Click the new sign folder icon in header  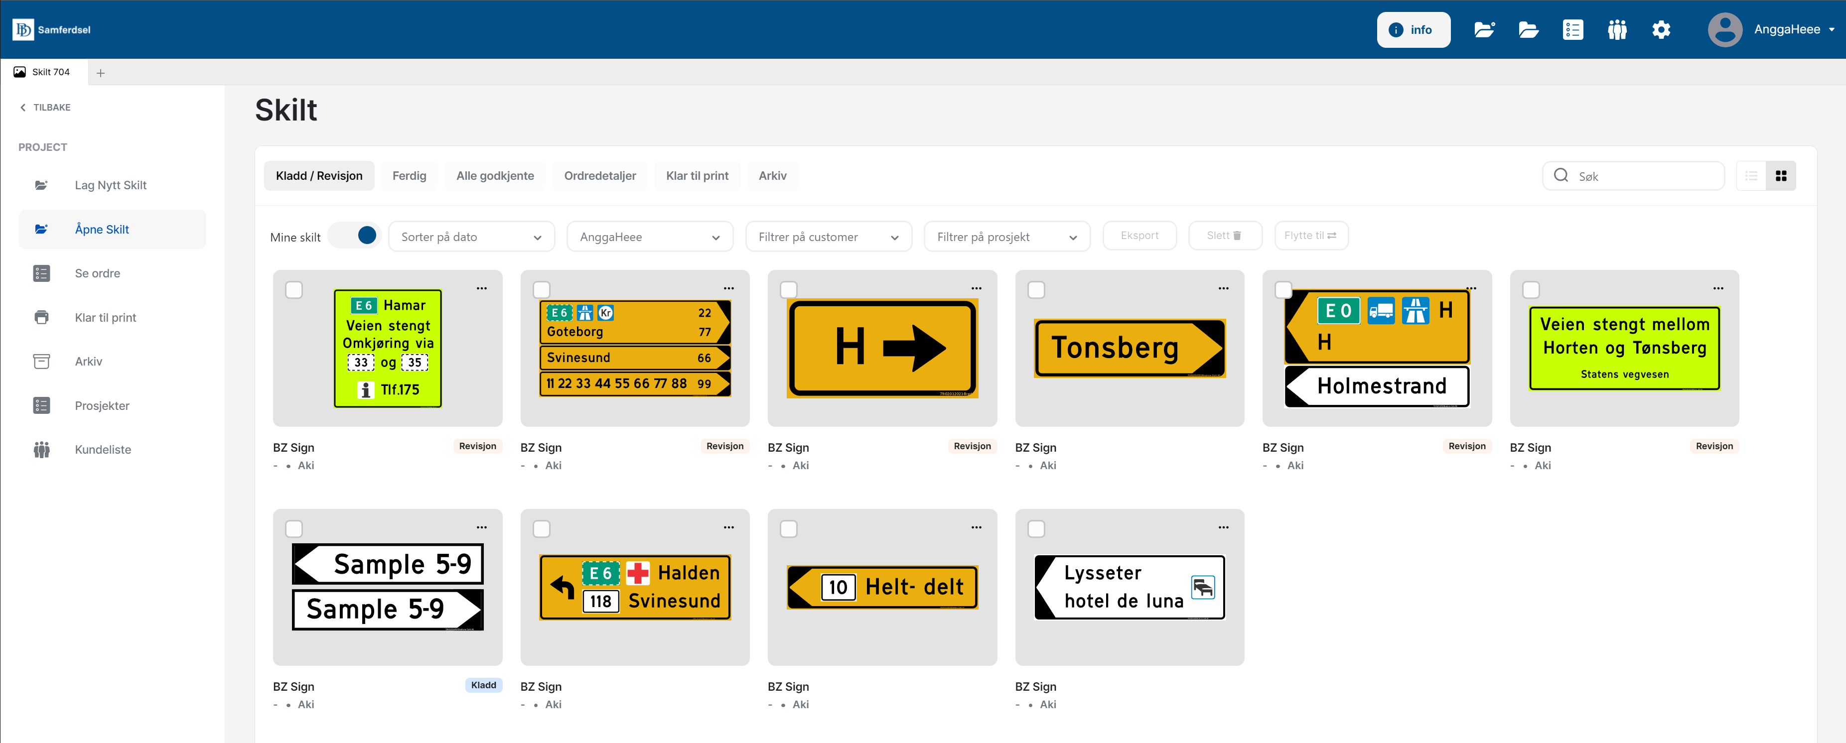pos(1483,29)
